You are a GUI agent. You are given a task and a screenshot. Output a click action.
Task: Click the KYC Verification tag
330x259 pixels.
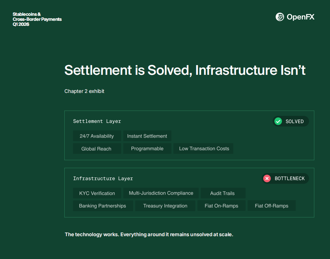click(x=97, y=193)
